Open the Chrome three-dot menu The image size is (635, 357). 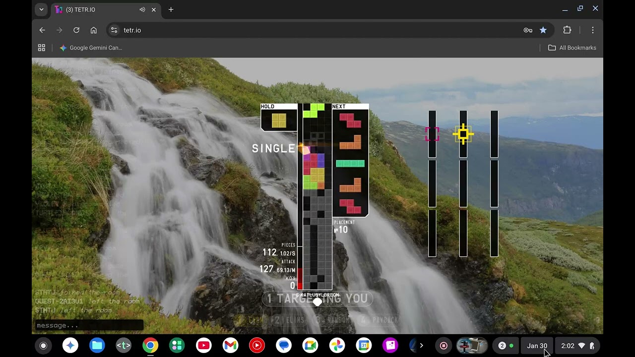tap(593, 30)
